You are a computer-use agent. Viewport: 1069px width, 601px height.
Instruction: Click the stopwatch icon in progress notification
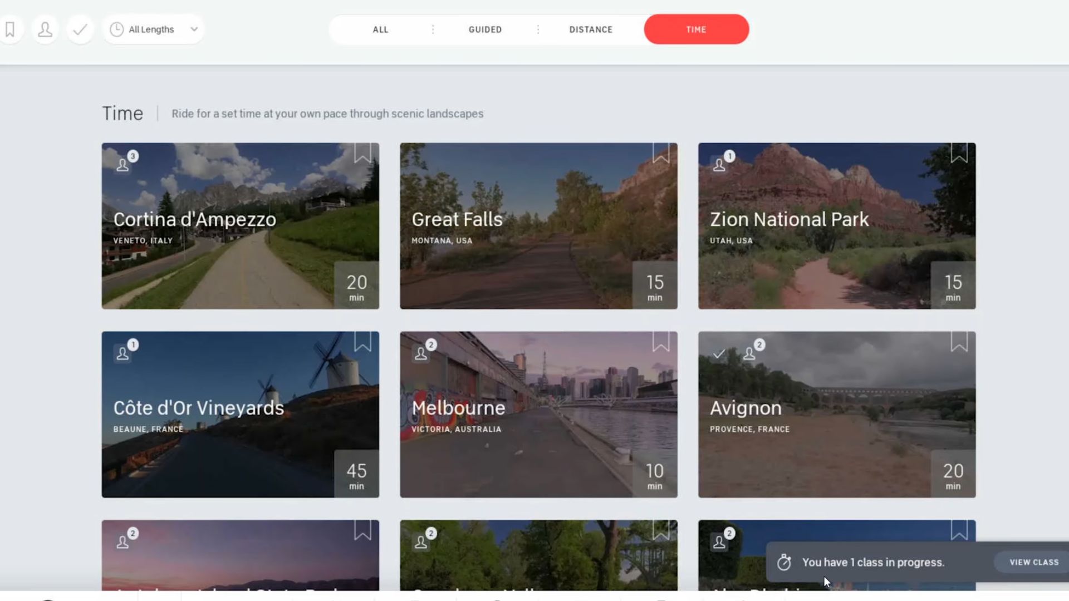pyautogui.click(x=784, y=563)
